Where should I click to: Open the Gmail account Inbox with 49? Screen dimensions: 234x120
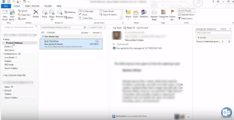[x=9, y=87]
